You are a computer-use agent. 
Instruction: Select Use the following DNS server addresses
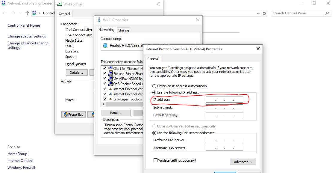(x=154, y=133)
